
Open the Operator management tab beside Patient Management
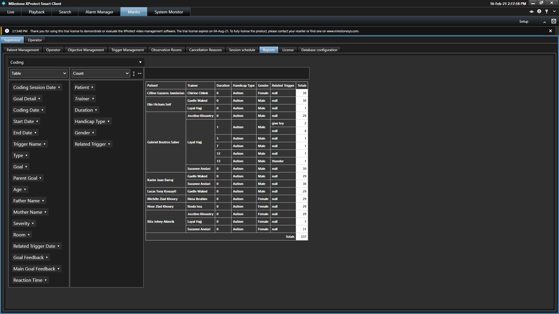pos(53,50)
